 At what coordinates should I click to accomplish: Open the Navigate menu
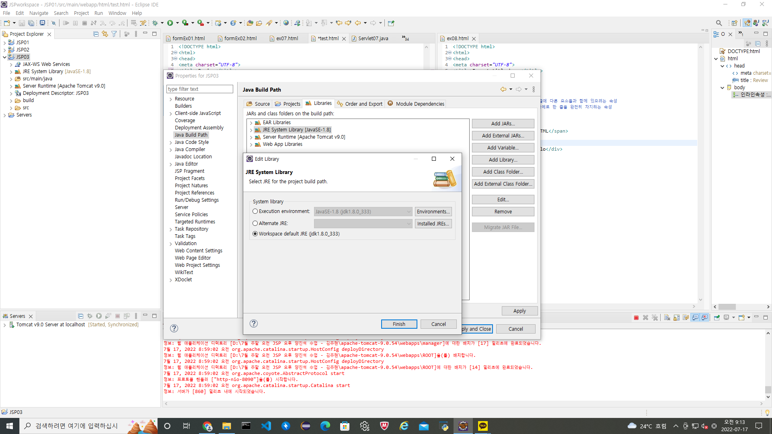point(39,13)
